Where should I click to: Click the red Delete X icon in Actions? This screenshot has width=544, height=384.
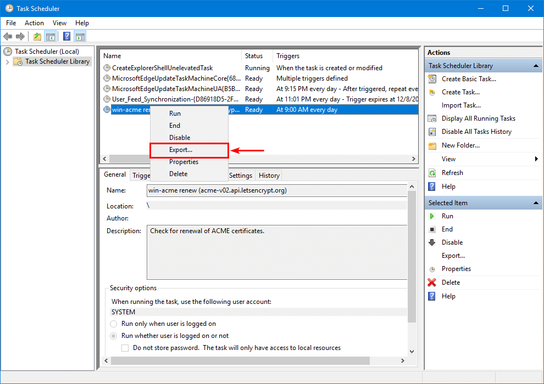click(x=432, y=283)
